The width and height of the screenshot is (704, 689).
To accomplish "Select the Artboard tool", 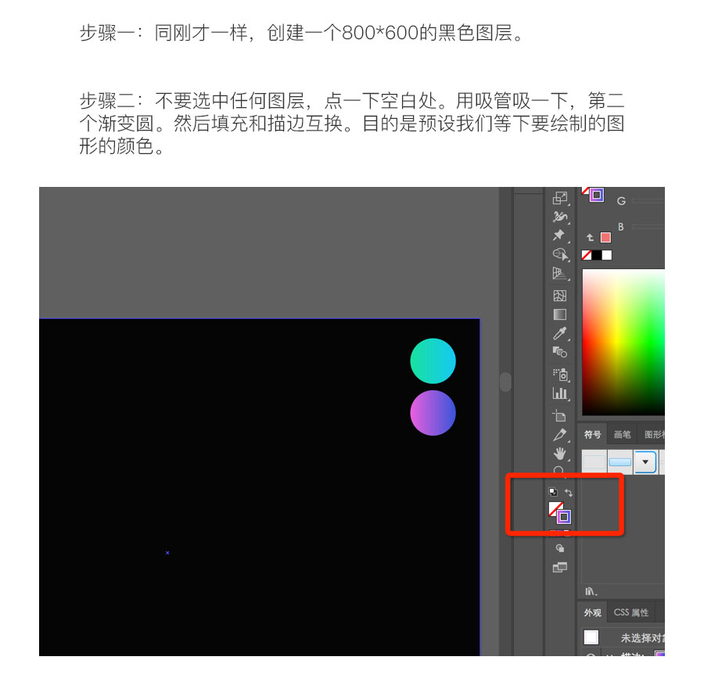I will coord(559,415).
